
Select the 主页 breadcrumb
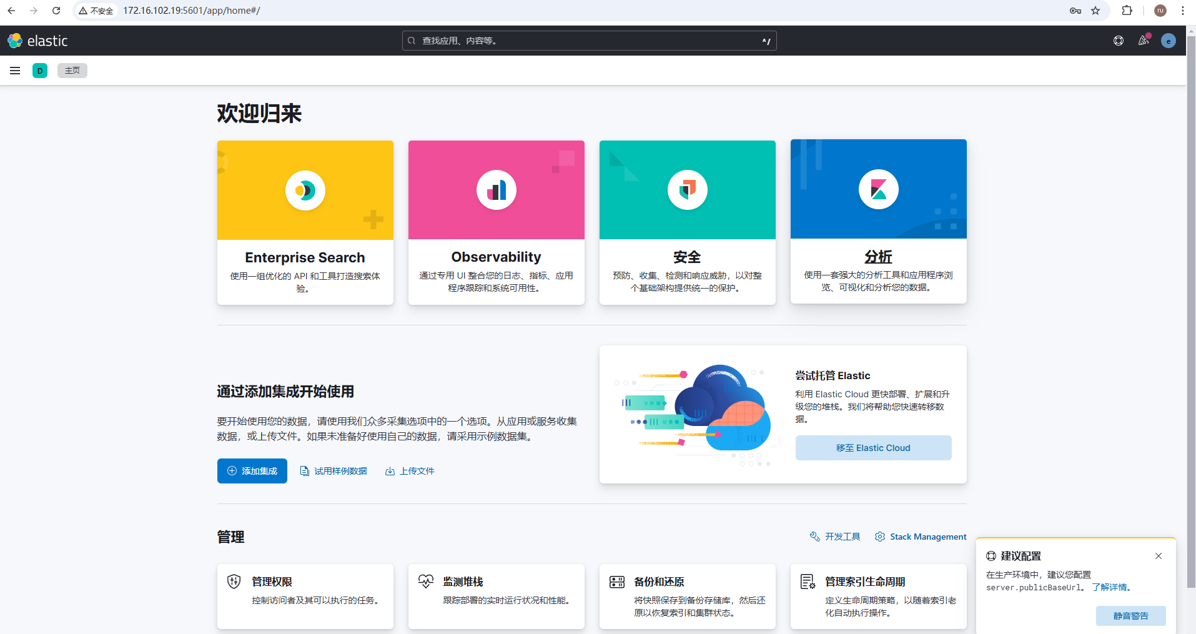(x=72, y=71)
